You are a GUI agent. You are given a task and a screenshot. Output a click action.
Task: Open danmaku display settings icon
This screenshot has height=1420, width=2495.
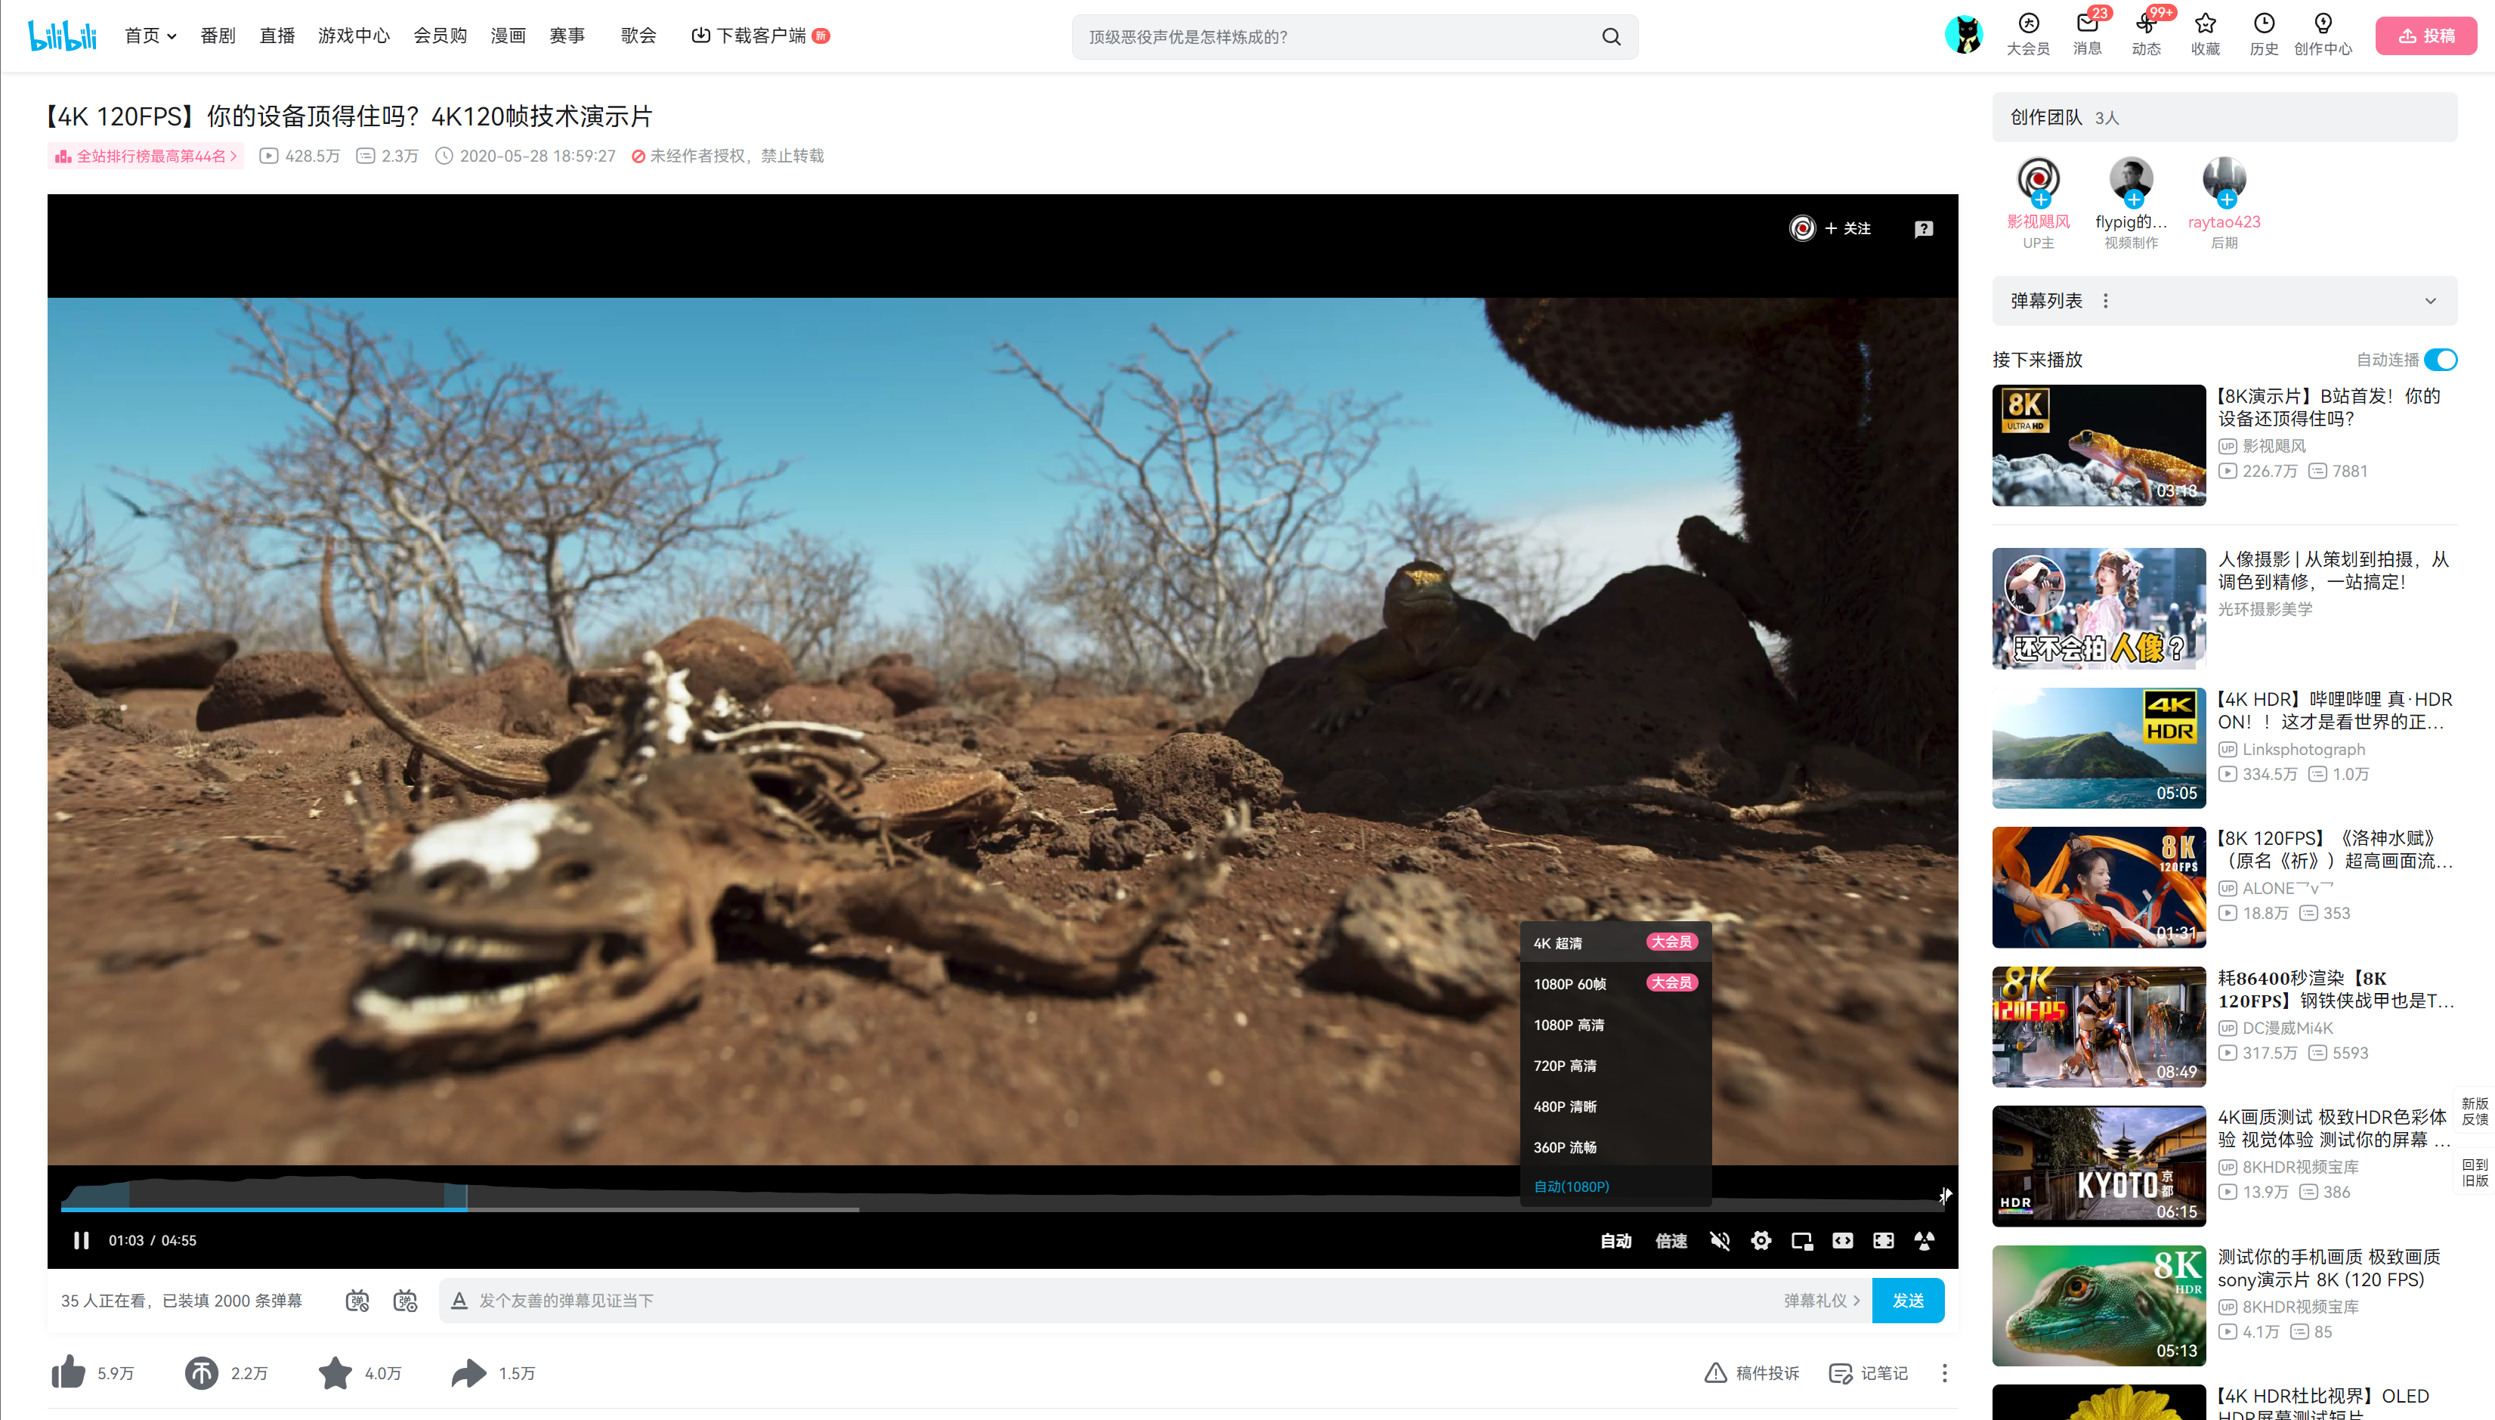coord(404,1300)
